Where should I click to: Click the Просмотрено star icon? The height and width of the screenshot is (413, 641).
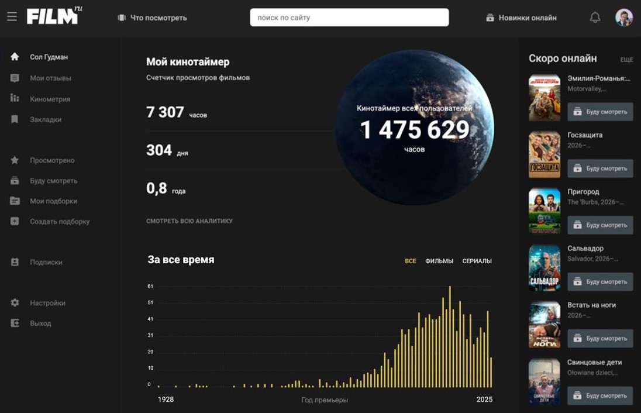(x=15, y=160)
